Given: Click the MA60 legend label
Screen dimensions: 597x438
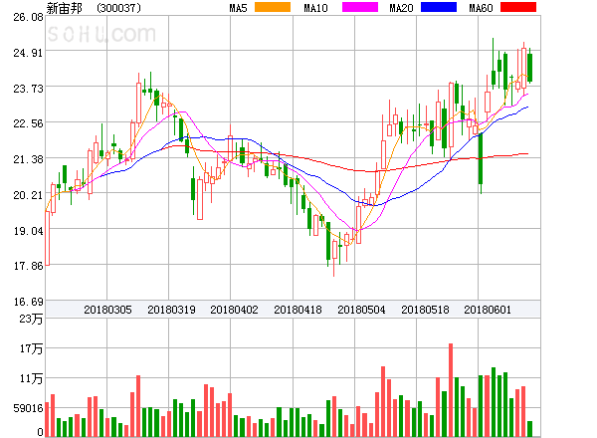Looking at the screenshot, I should pos(481,8).
